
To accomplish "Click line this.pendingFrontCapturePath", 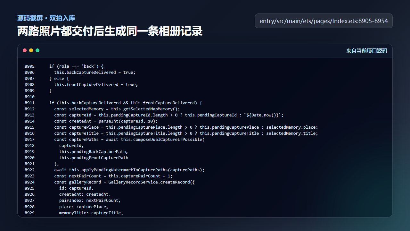I will point(94,158).
